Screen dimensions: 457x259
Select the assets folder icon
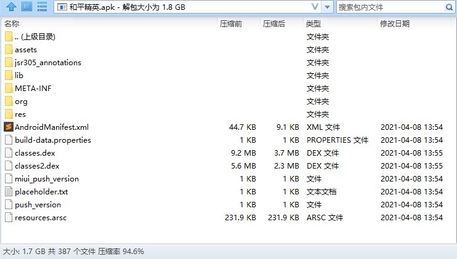pos(9,49)
